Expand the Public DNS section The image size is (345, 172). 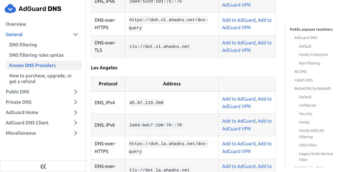coord(76,92)
